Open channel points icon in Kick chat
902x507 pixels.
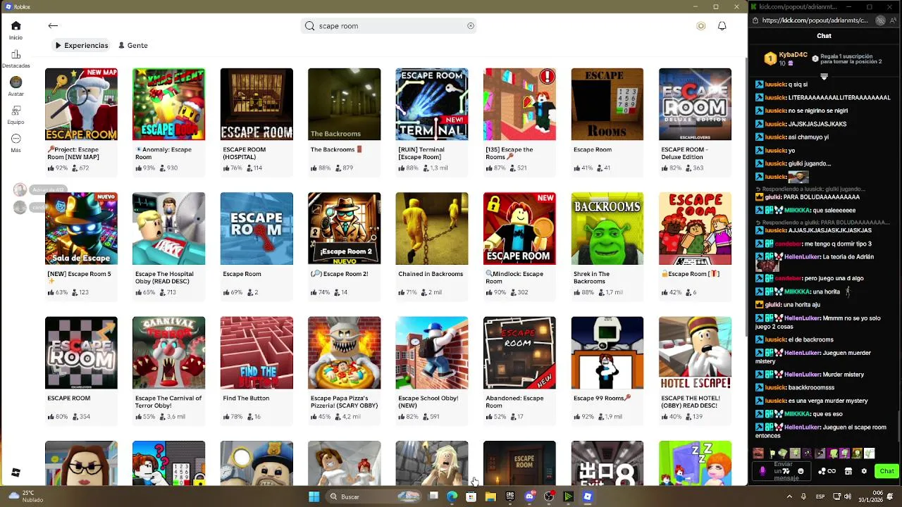pos(828,471)
